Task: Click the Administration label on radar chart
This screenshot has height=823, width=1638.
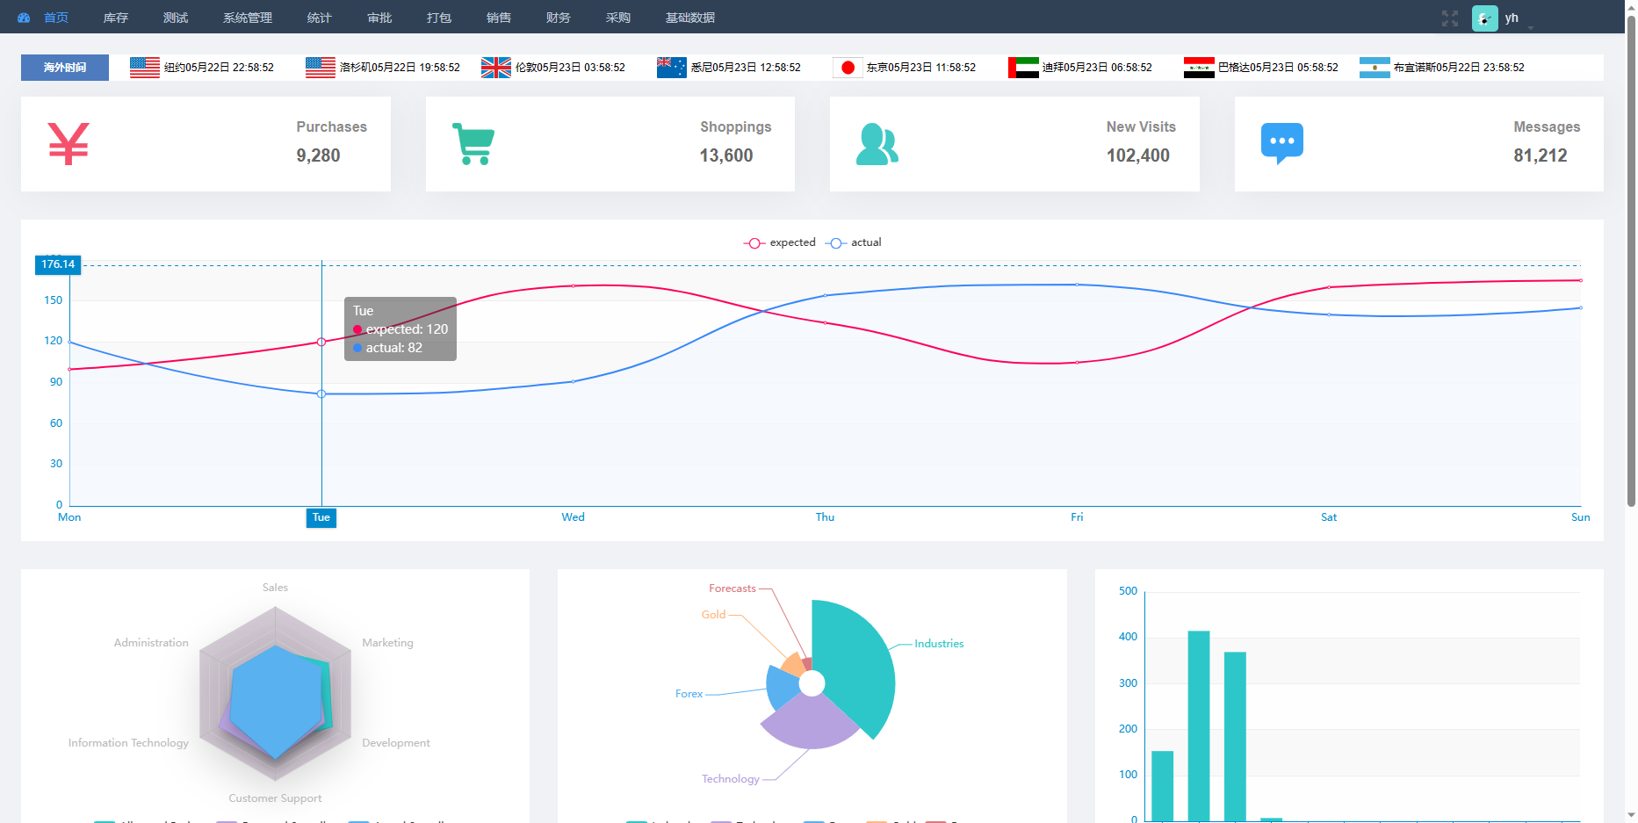Action: [x=151, y=643]
